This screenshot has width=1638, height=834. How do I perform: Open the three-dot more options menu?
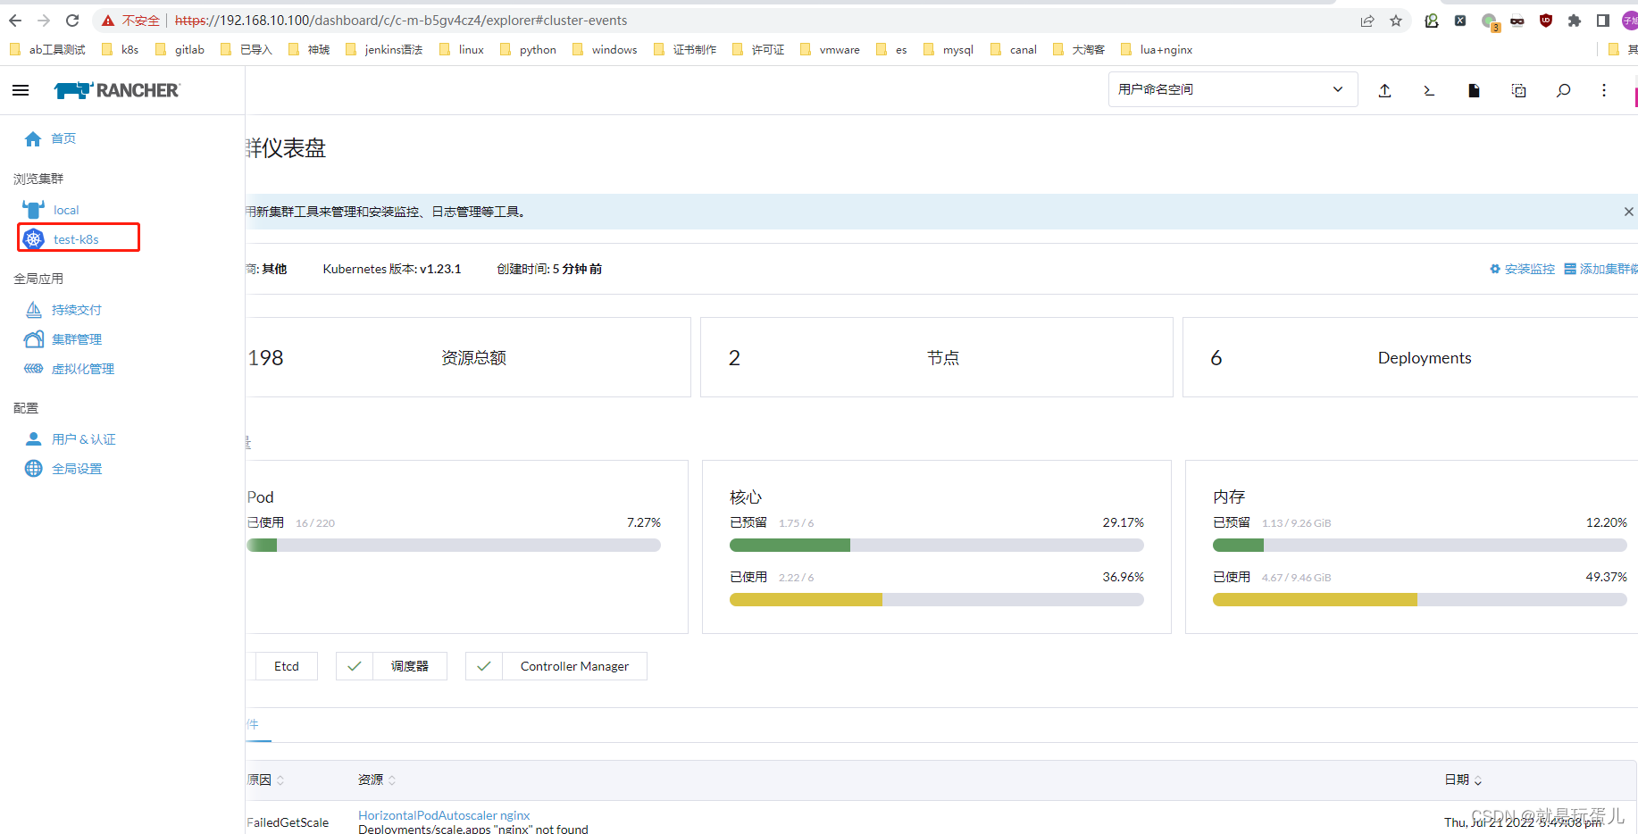tap(1604, 90)
